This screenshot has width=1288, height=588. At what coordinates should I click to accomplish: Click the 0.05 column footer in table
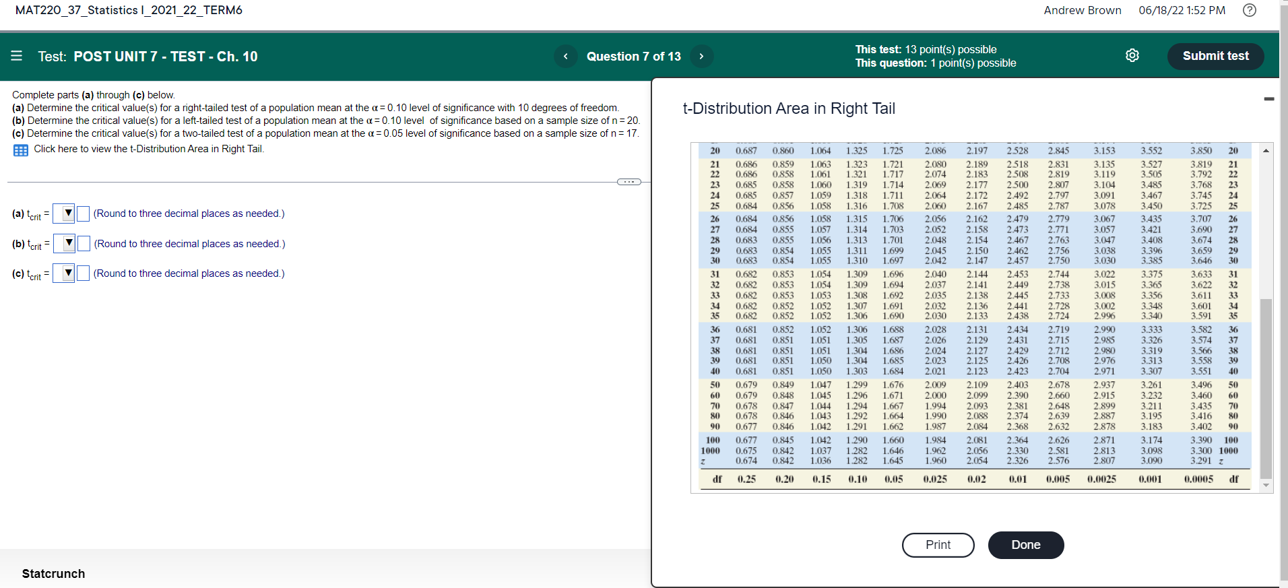coord(894,480)
